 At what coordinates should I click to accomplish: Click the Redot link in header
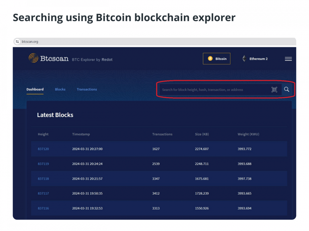(x=107, y=60)
